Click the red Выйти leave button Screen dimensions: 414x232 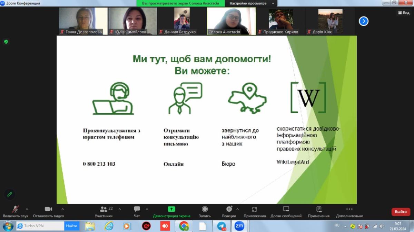(401, 212)
